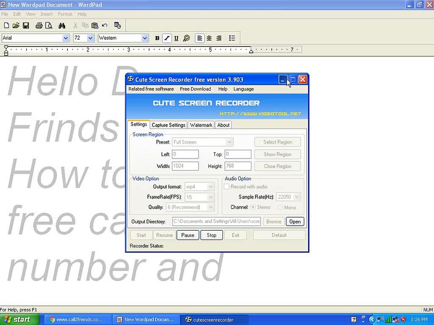Click the Width input field

[185, 166]
